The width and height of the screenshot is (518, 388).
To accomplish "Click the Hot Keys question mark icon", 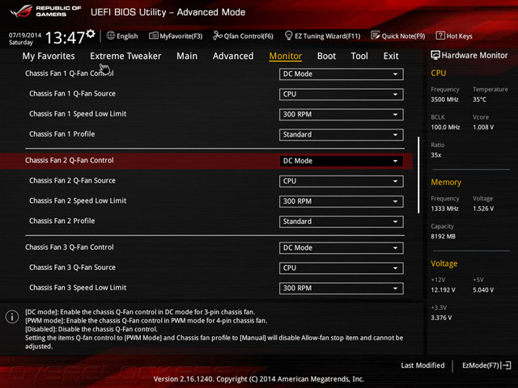I will click(440, 36).
